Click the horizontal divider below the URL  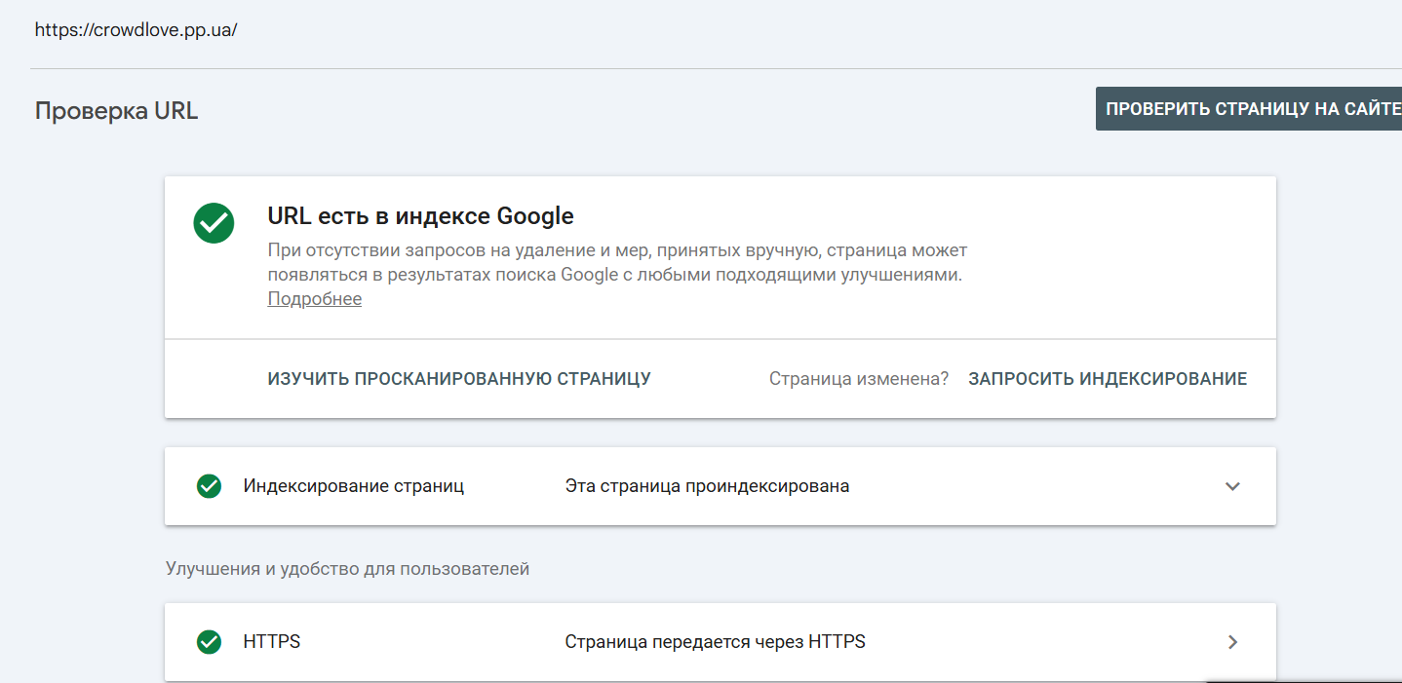[682, 68]
